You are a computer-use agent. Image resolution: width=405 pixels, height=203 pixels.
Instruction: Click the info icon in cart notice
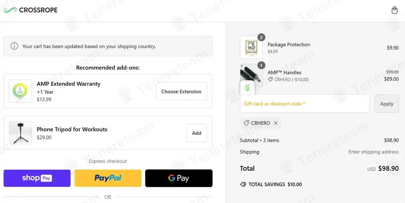(14, 46)
